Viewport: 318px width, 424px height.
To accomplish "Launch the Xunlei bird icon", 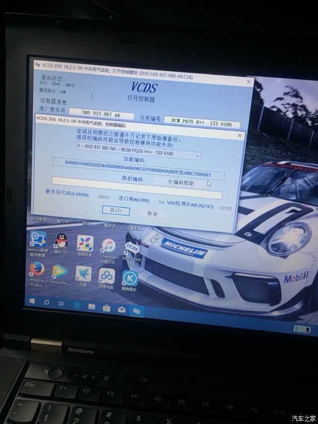I will pos(83,274).
